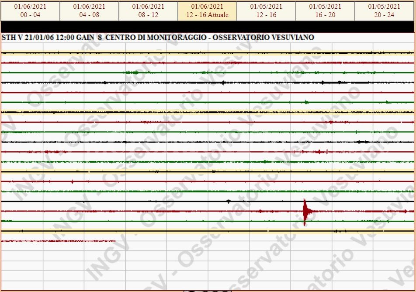Screen dimensions: 416x292
Task: Click the seismogram header text STH V 21/01/06
Action: (28, 38)
